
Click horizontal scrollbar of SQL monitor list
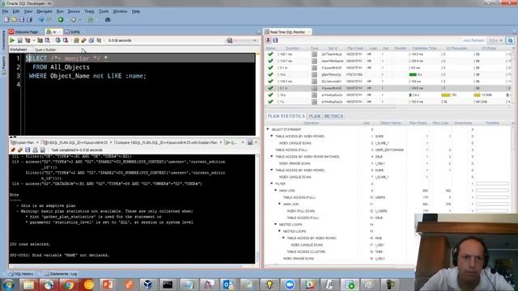[x=330, y=107]
